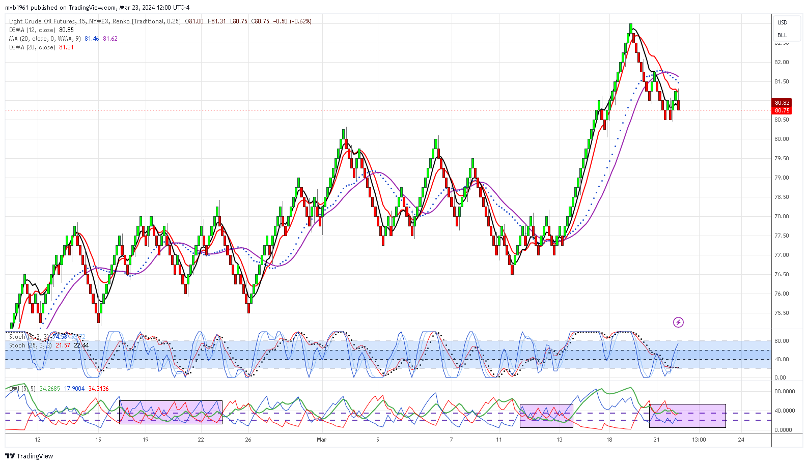Click the 26 date label on time axis
Viewport: 808px width, 465px height.
[x=248, y=440]
